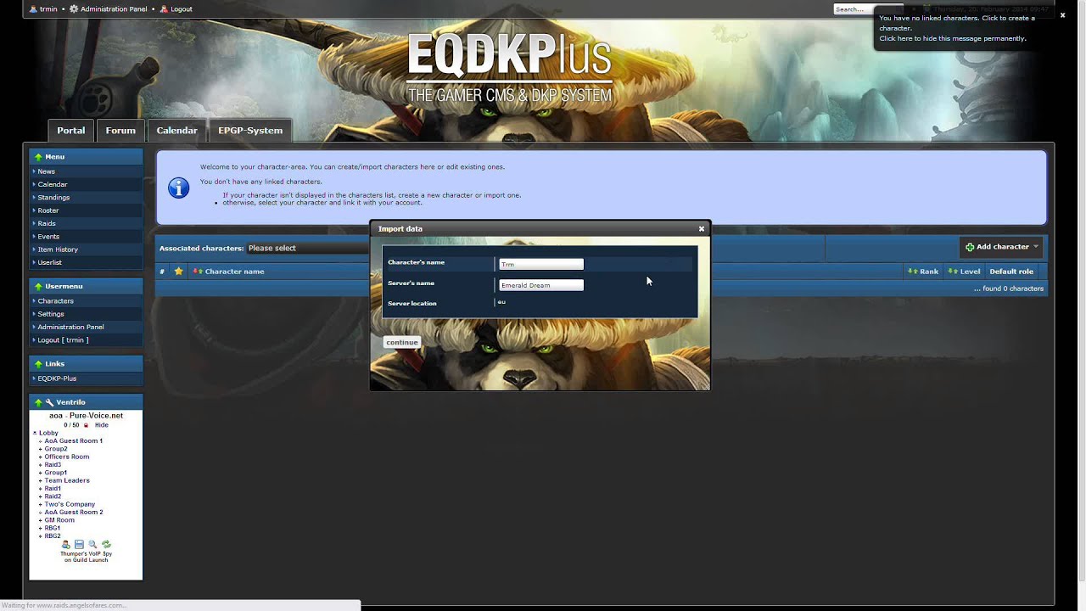Click the Server's name input field
This screenshot has width=1086, height=611.
click(x=541, y=285)
